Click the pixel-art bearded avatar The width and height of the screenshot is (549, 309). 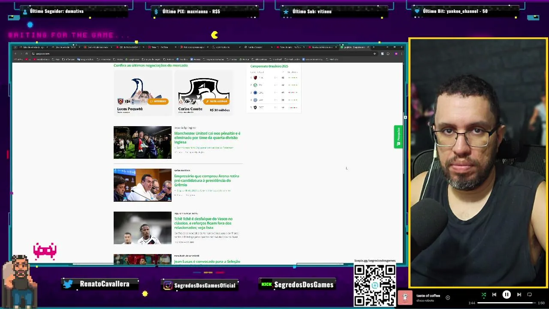tap(19, 282)
